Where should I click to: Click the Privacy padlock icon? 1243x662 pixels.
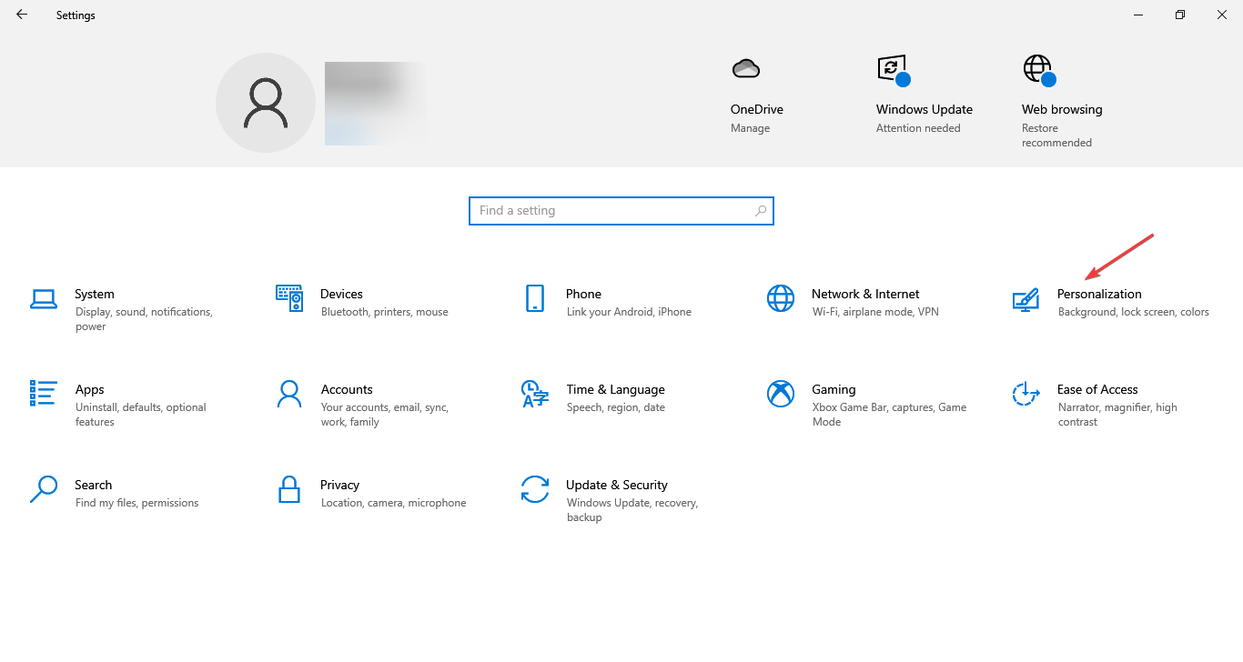288,489
